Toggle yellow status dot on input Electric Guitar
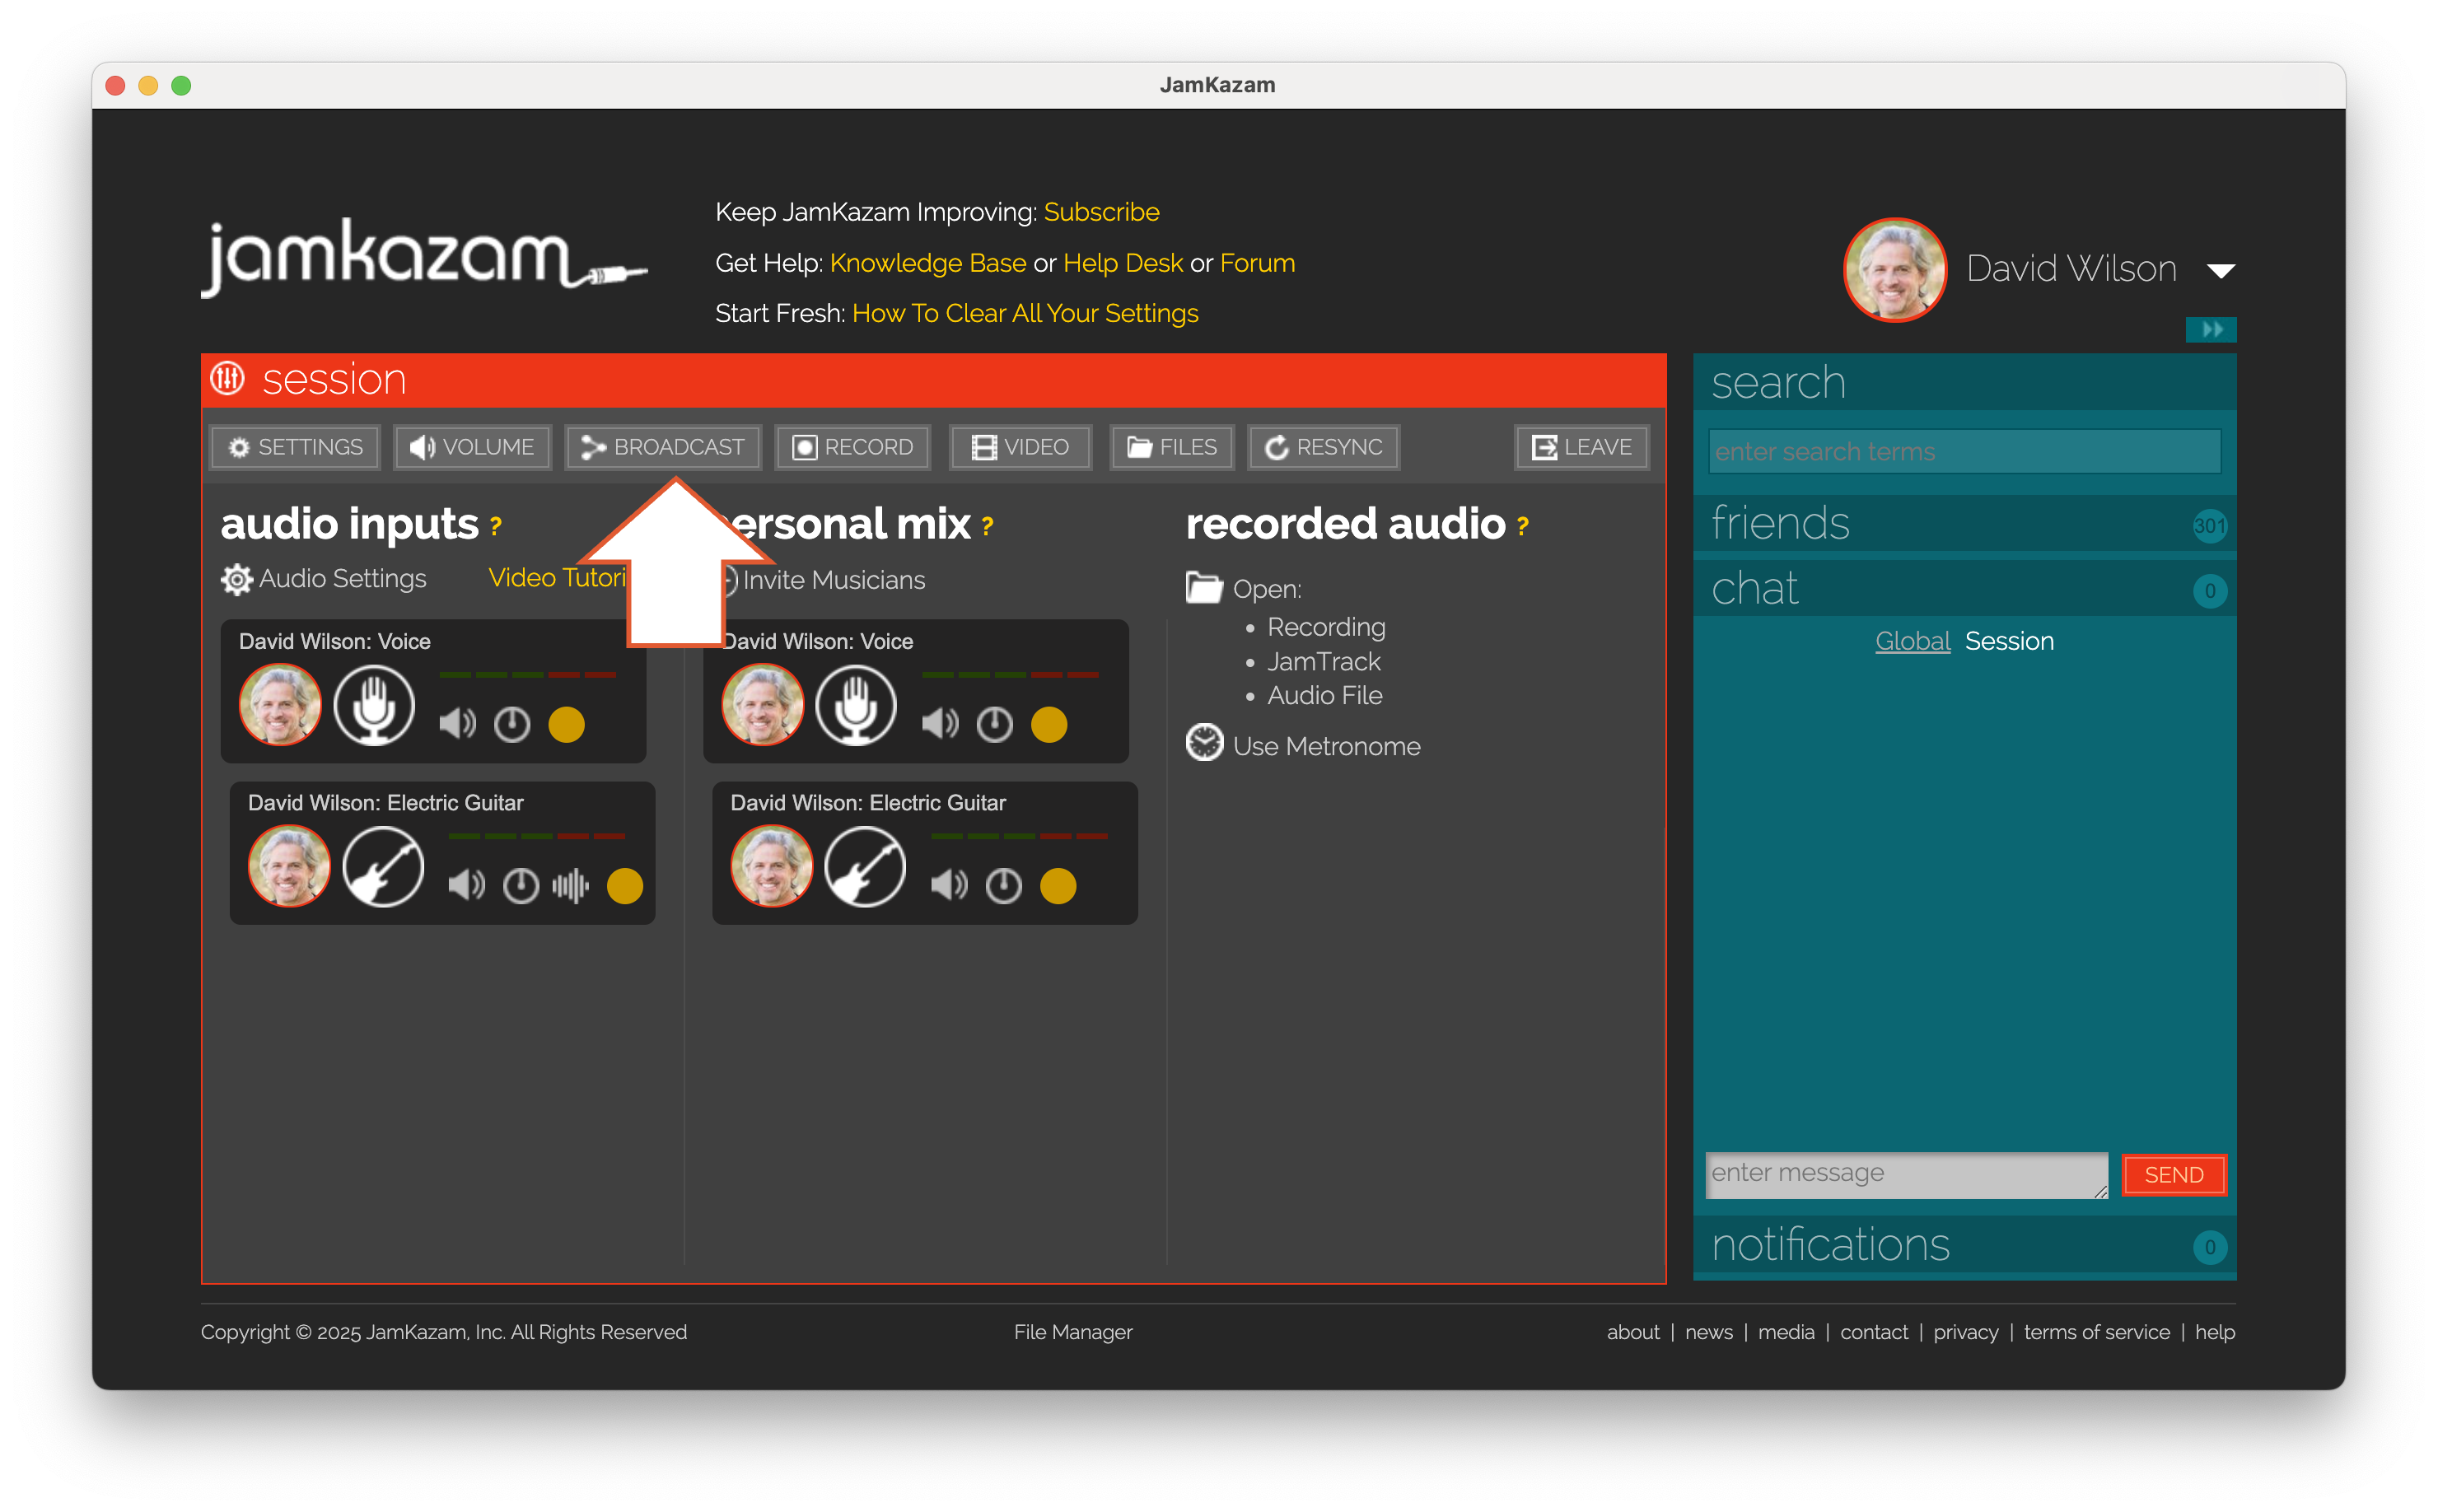This screenshot has width=2438, height=1512. pos(625,886)
